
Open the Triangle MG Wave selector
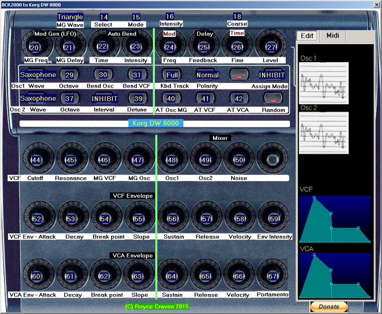point(70,17)
